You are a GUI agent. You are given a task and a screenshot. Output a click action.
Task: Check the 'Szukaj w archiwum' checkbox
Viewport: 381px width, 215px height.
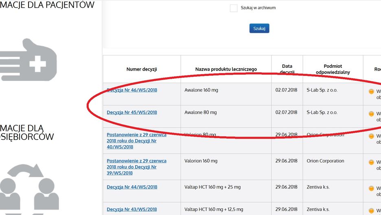(x=234, y=8)
